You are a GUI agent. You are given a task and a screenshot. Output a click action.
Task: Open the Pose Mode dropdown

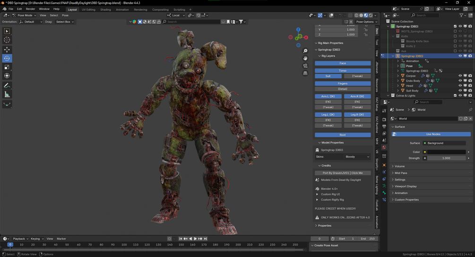click(x=25, y=15)
